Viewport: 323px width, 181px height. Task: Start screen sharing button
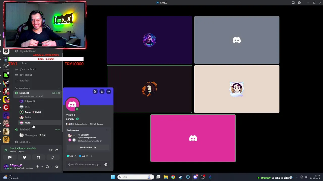pos(24,157)
